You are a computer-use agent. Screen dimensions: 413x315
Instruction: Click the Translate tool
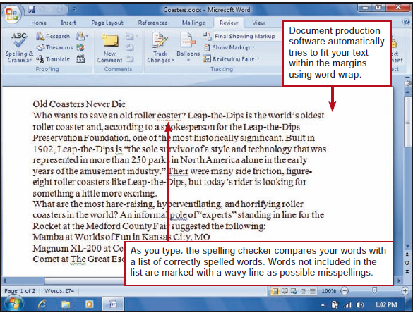tap(53, 59)
